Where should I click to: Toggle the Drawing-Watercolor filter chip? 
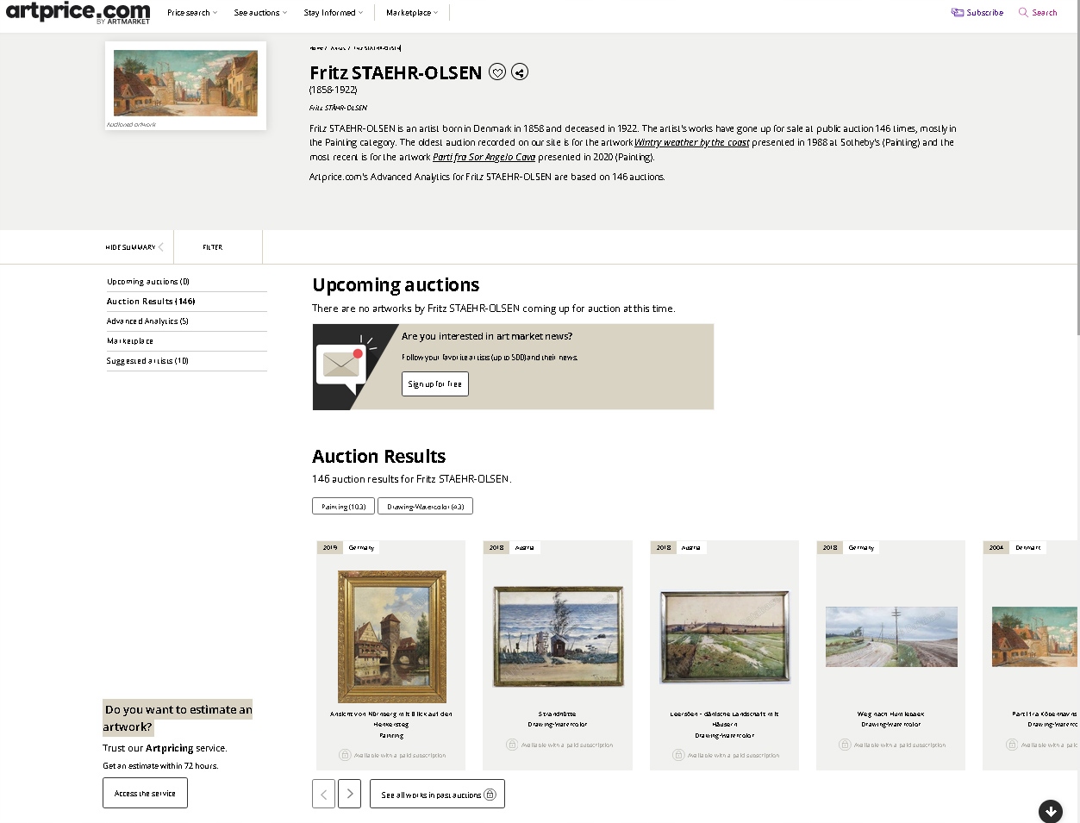coord(425,507)
